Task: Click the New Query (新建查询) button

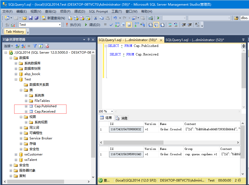Action: pyautogui.click(x=54, y=18)
